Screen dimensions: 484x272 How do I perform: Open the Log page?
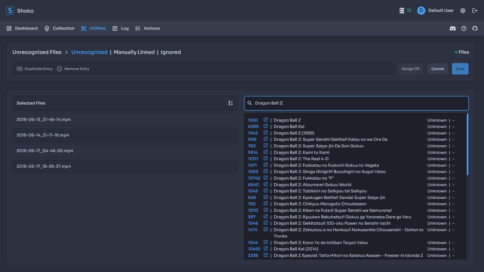pyautogui.click(x=121, y=28)
